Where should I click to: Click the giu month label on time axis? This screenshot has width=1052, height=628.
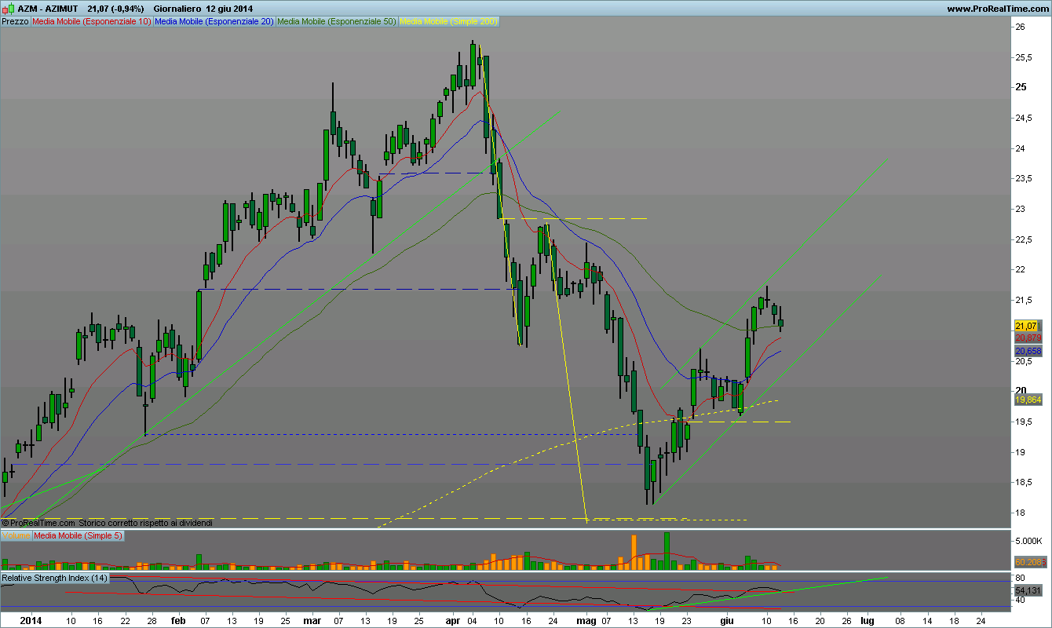pyautogui.click(x=727, y=620)
